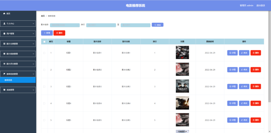The height and width of the screenshot is (133, 271).
Task: Select the 榜单信息 submenu item
Action: [x=18, y=80]
